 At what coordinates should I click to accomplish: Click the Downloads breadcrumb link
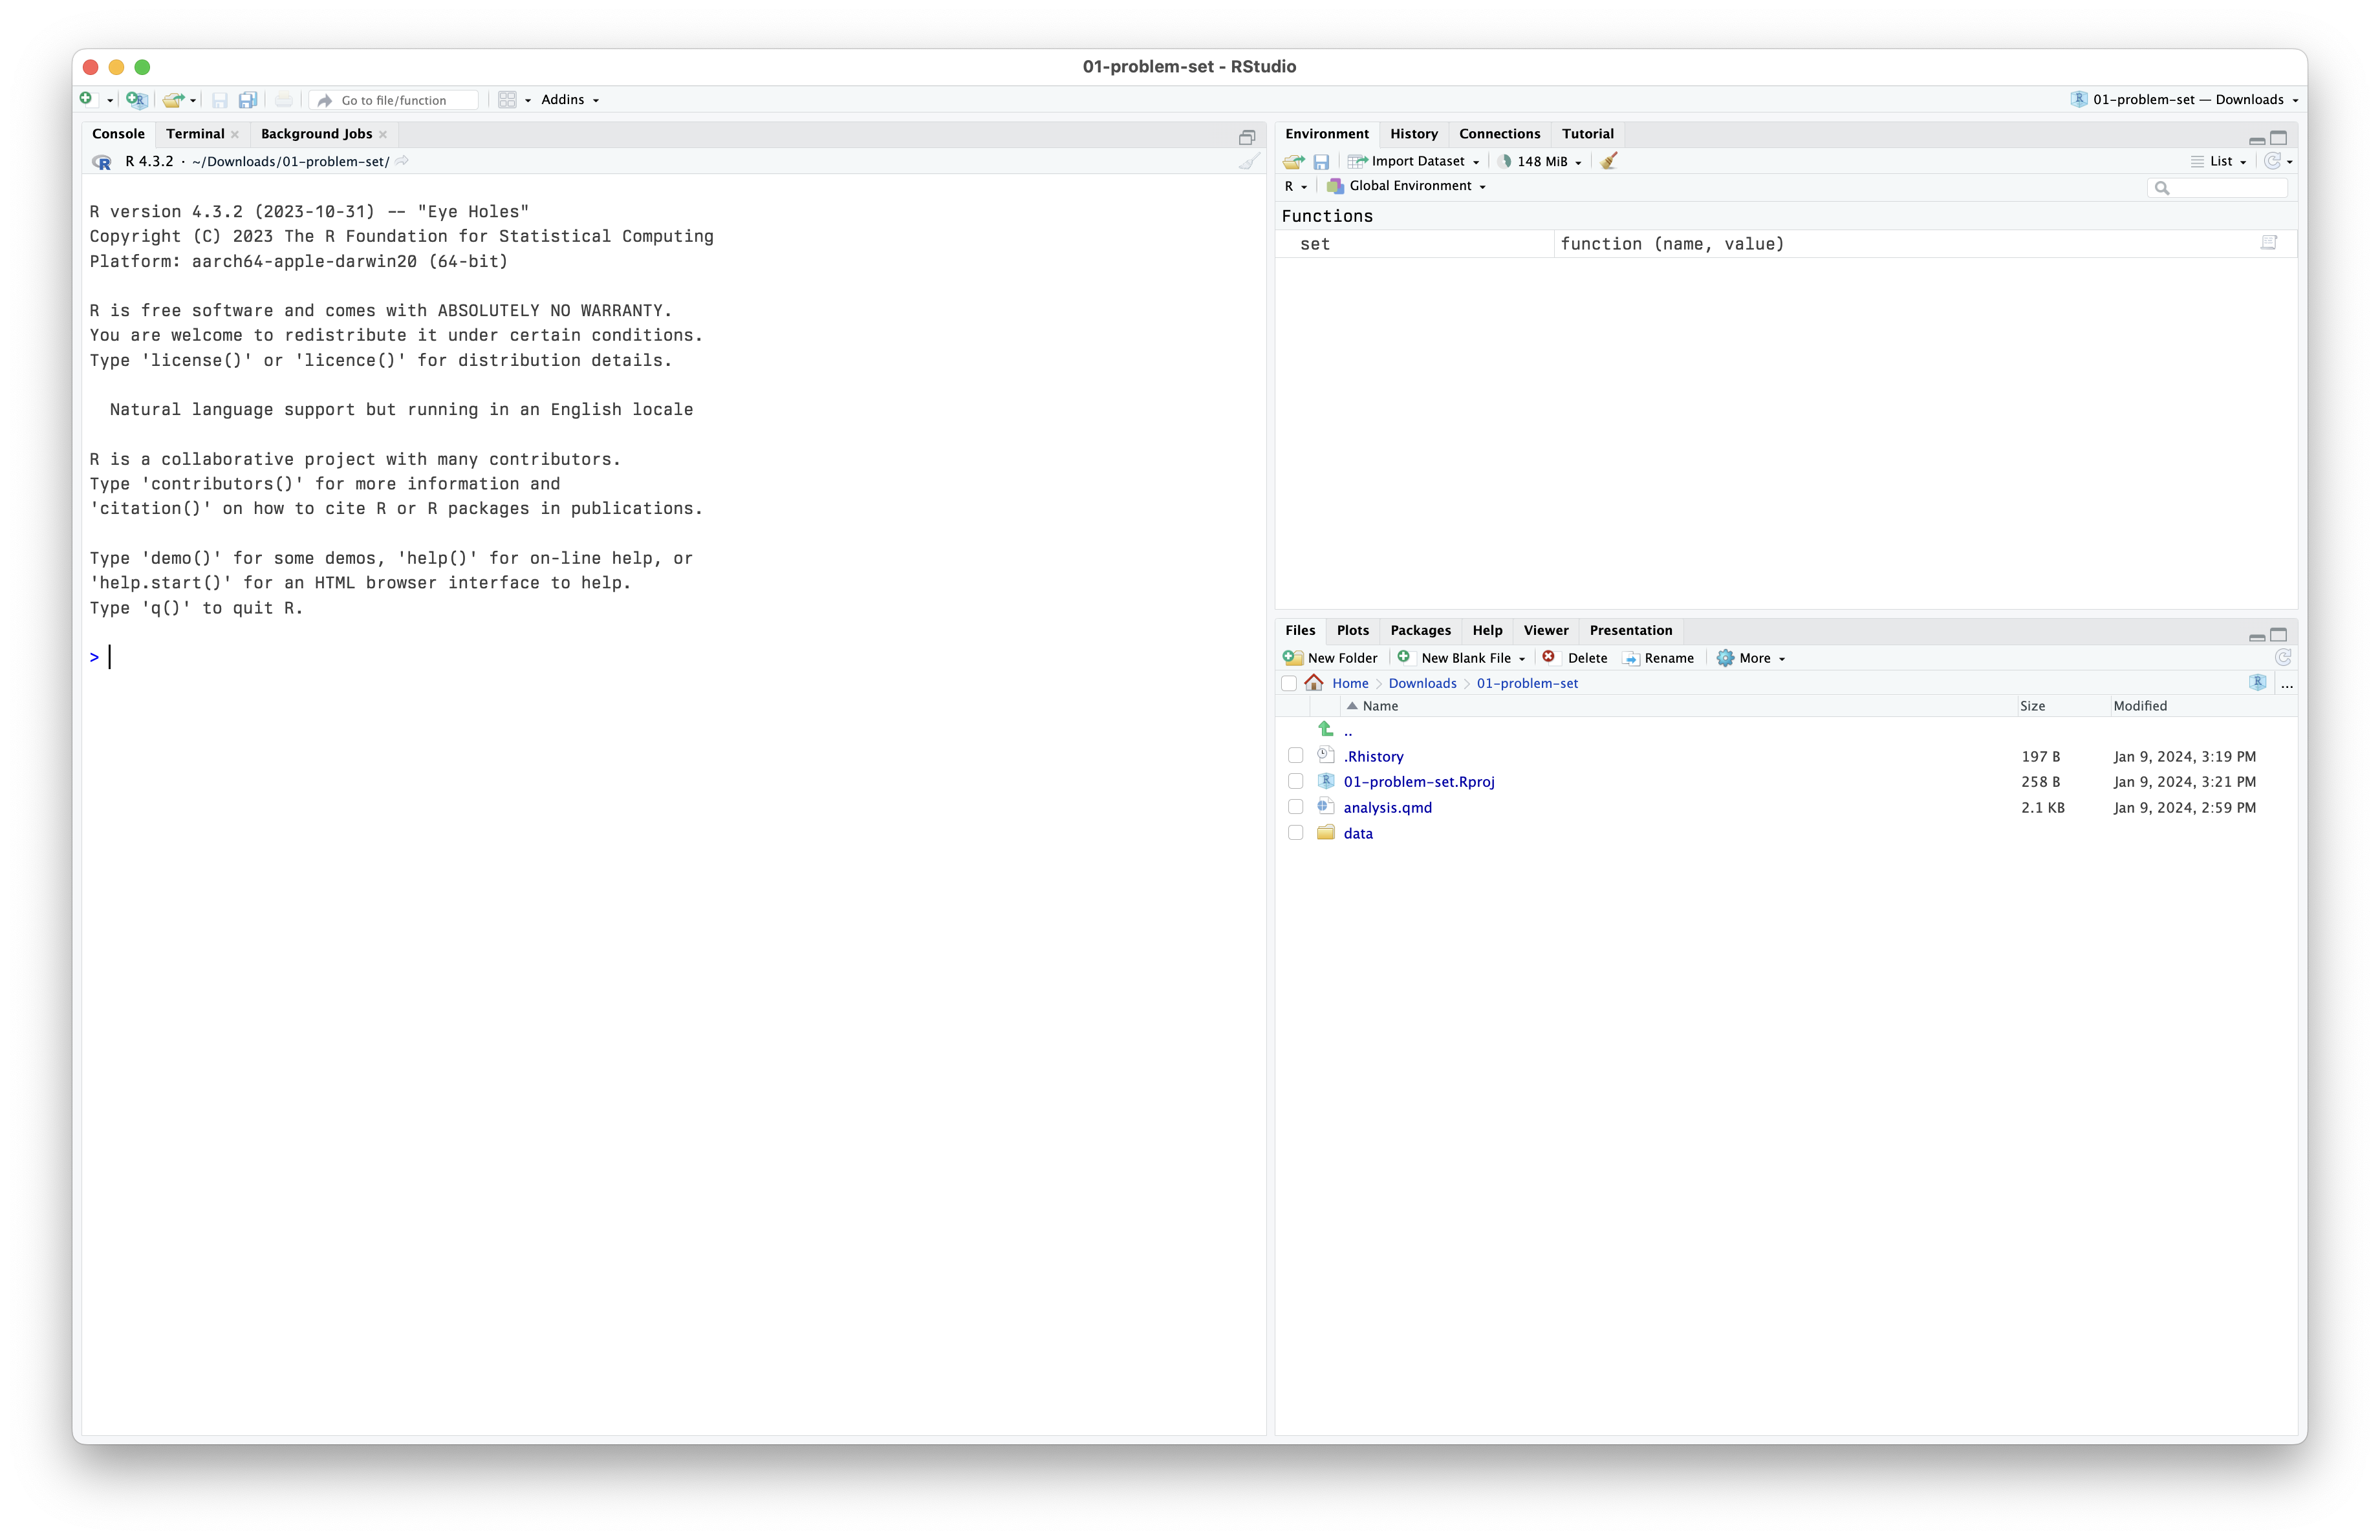[x=1422, y=683]
